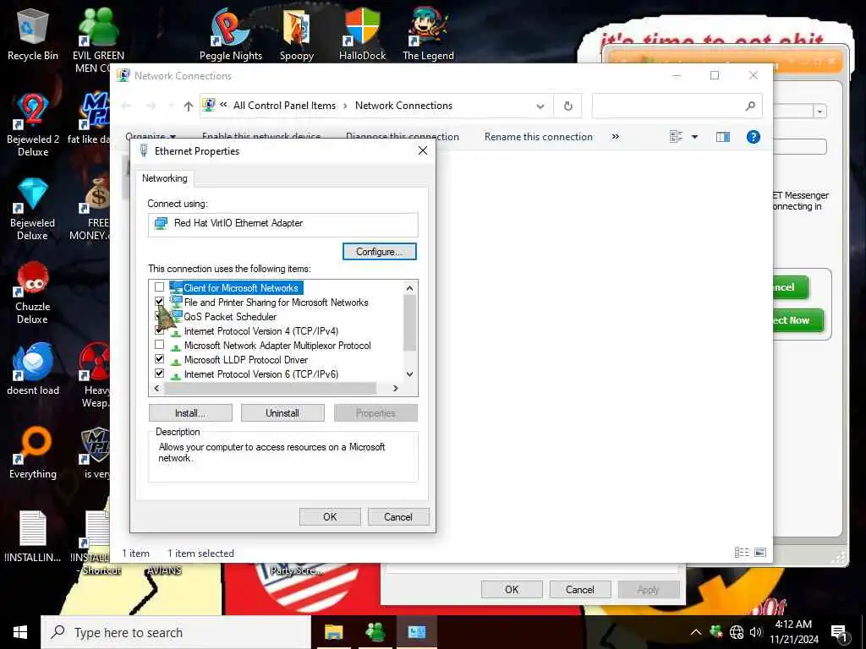Click OK in the background dialog at the bottom
Screen dimensions: 866x649
(512, 589)
